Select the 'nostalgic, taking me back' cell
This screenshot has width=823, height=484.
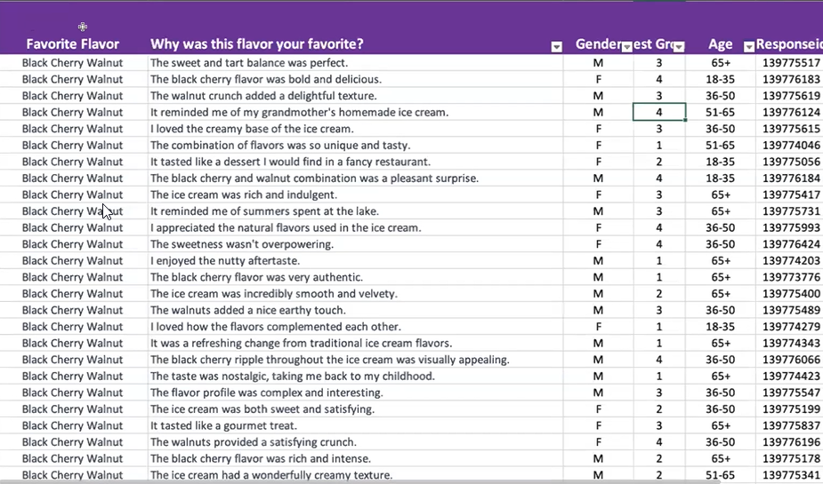(x=355, y=376)
